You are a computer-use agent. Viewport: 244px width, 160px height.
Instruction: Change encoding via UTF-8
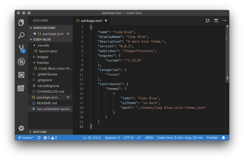pyautogui.click(x=128, y=138)
